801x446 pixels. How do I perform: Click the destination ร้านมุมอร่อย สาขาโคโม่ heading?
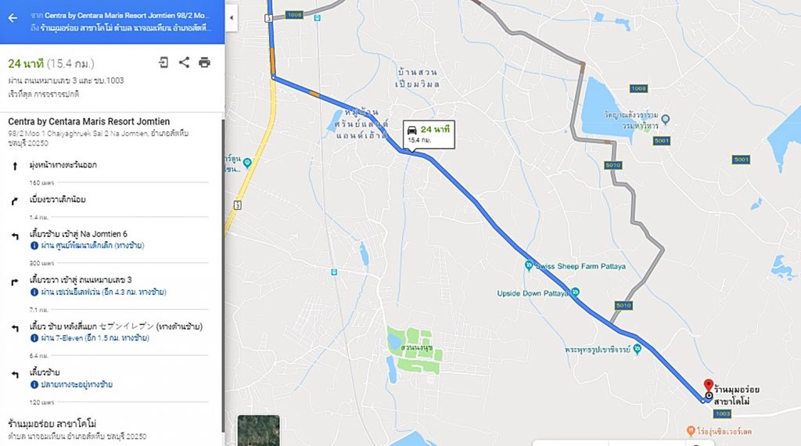coord(52,423)
